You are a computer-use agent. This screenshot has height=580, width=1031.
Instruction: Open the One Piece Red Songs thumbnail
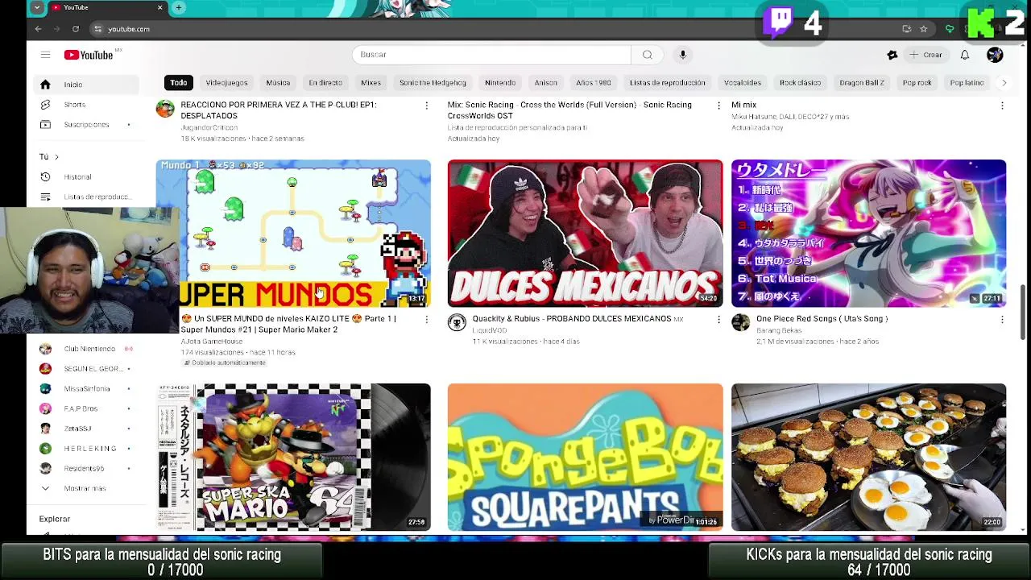pyautogui.click(x=868, y=234)
